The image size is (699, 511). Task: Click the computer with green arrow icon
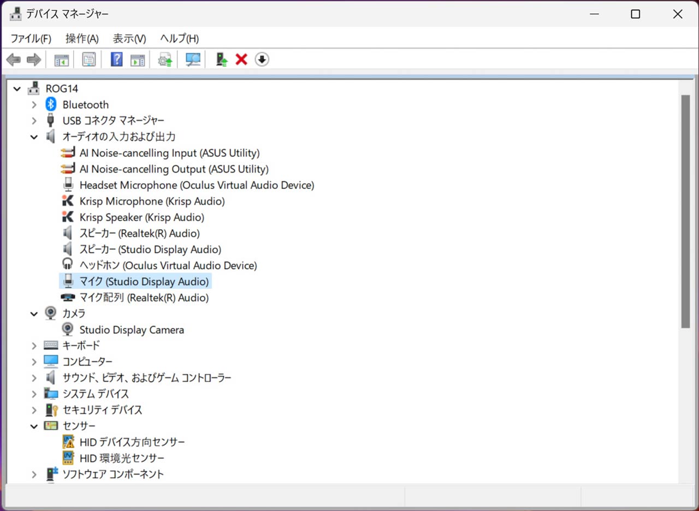tap(221, 60)
